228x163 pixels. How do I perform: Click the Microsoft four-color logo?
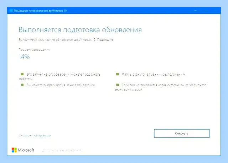(14, 150)
